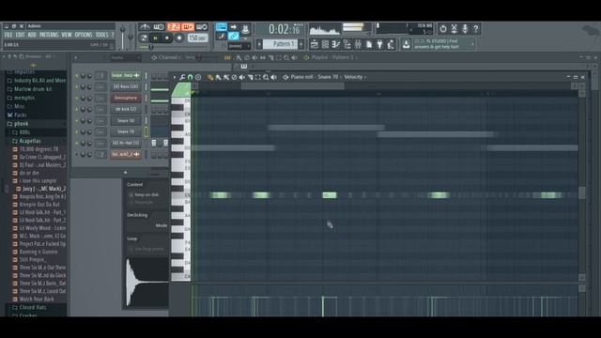This screenshot has width=601, height=338.
Task: Mute the Snare 70 channel green light
Action: (77, 131)
